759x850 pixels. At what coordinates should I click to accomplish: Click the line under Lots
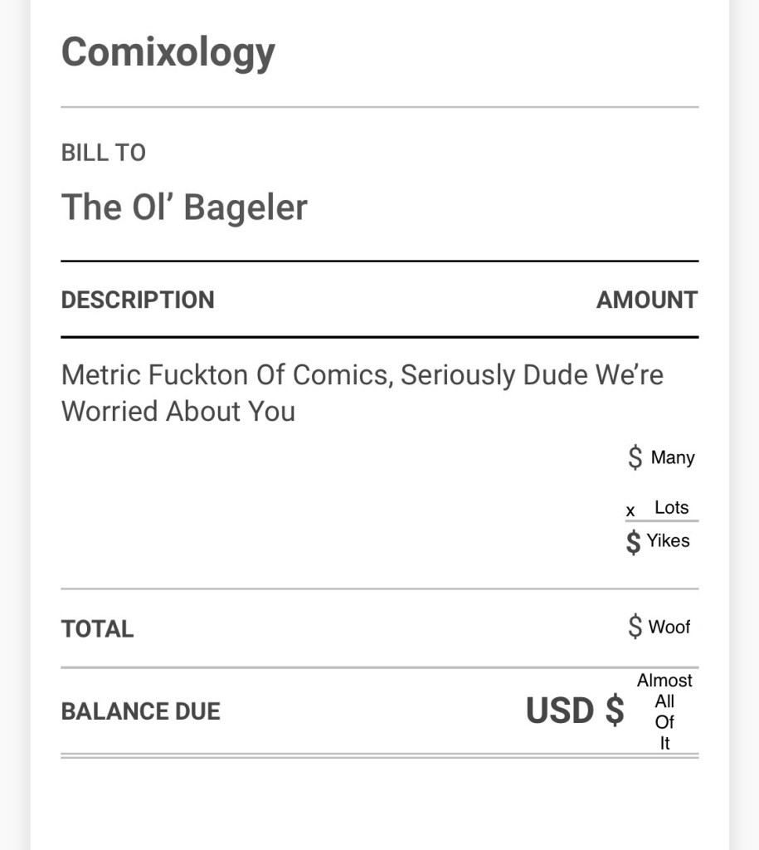tap(662, 521)
